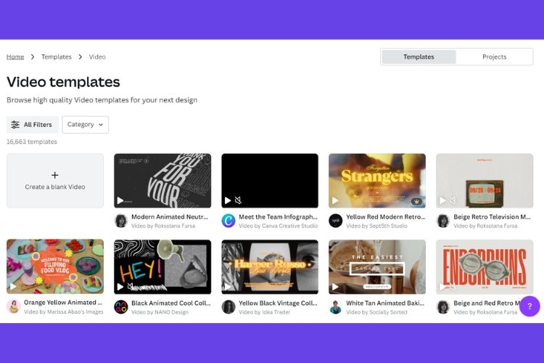Play the Beige and Red Retro Endorphins video

coord(442,287)
